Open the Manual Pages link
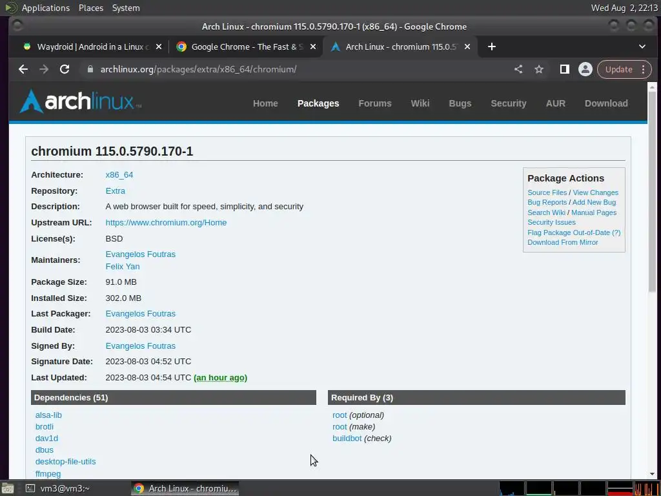The width and height of the screenshot is (661, 496). click(x=594, y=212)
